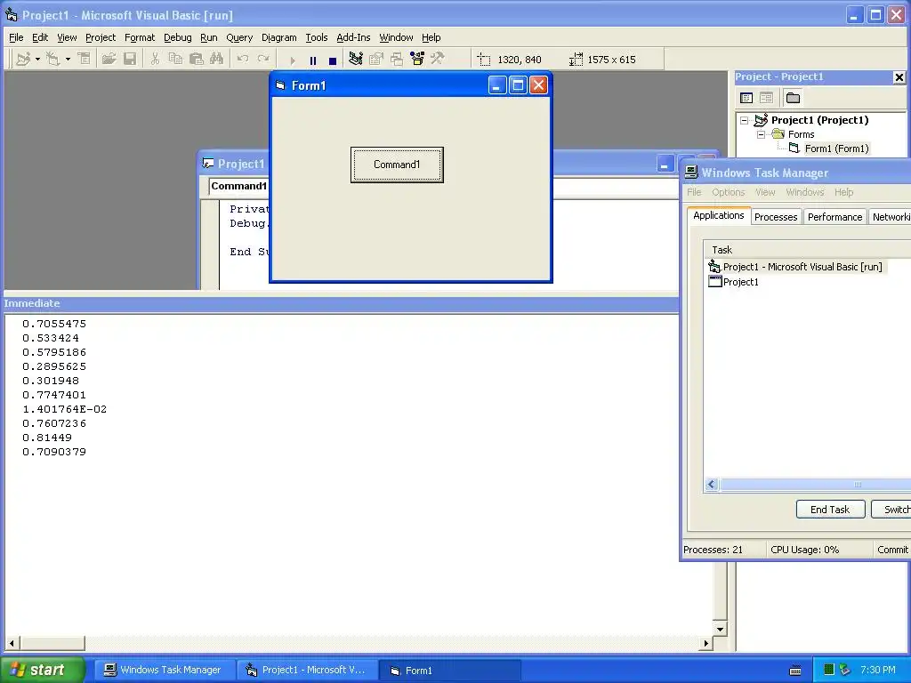911x683 pixels.
Task: Close the Project Explorer panel
Action: (899, 76)
